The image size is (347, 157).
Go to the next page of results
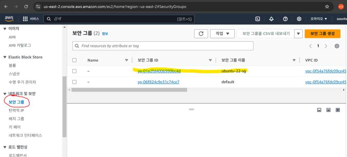[x=326, y=46]
